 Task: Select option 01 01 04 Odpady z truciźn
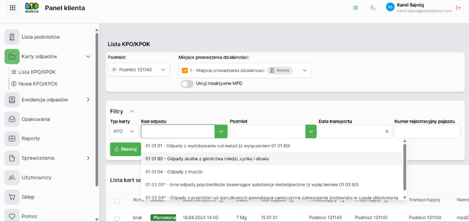(x=272, y=172)
